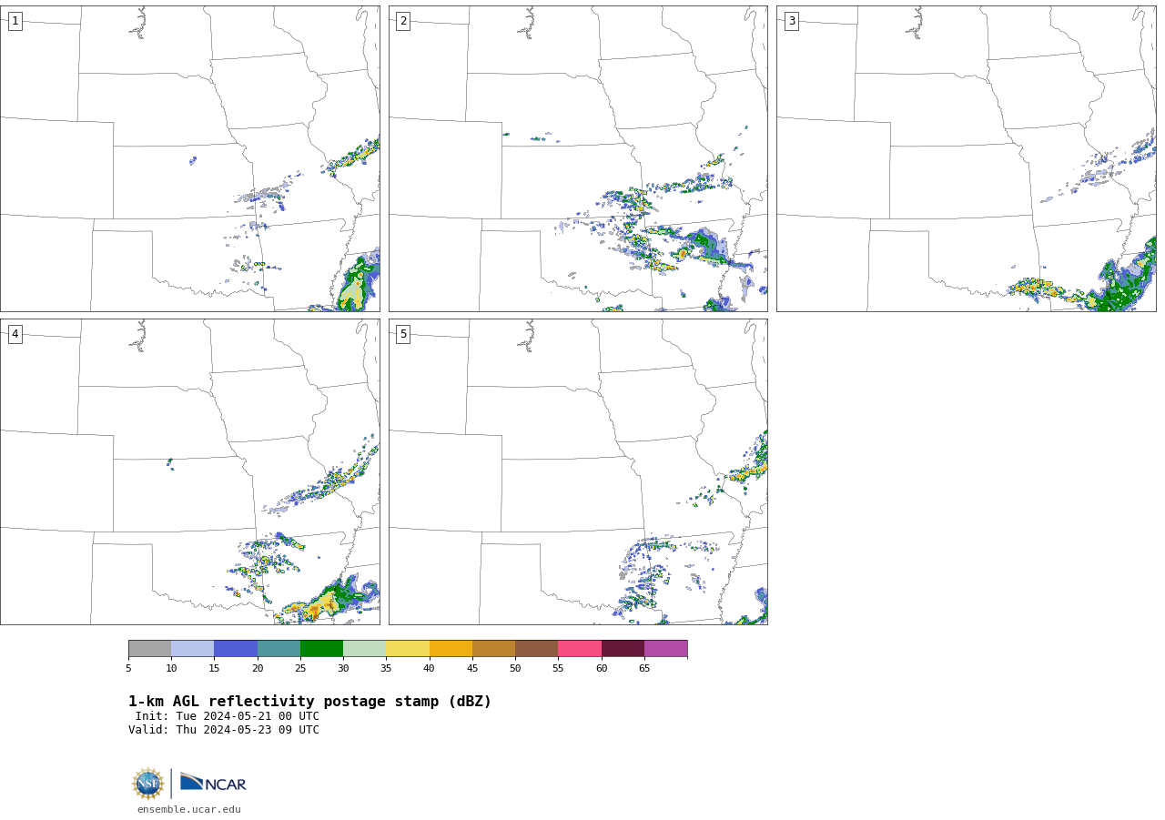Click the pink 55-60 dBZ swatch
The height and width of the screenshot is (820, 1165).
580,648
